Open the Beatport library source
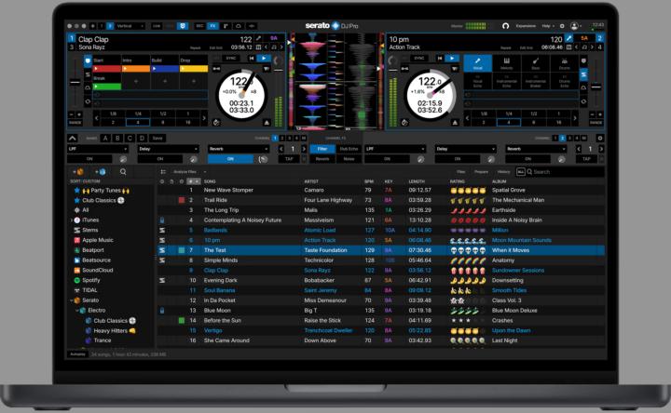671x413 pixels. 89,250
